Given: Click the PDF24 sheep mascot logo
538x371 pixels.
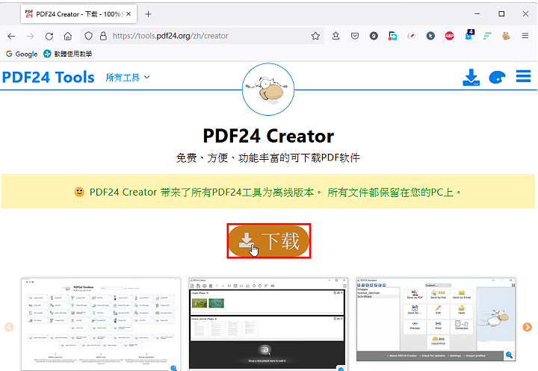Looking at the screenshot, I should pos(268,89).
